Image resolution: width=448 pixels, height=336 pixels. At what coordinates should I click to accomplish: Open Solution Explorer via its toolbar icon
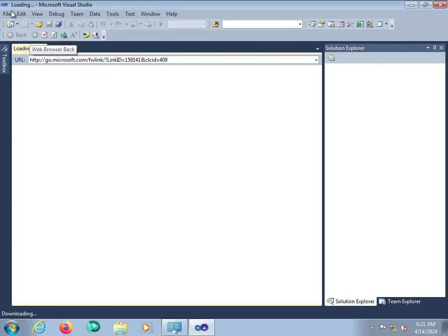(x=311, y=24)
